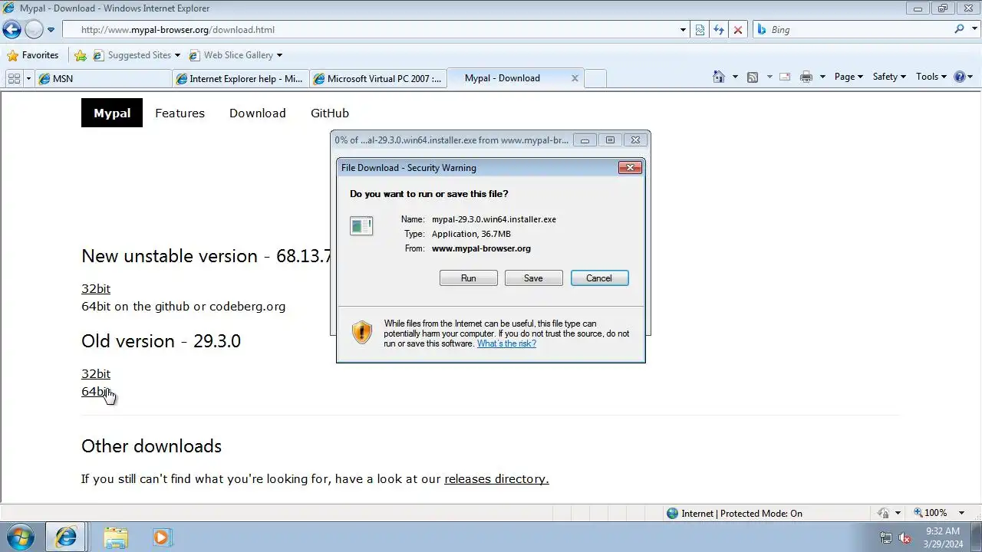Click the Internet Explorer taskbar icon
This screenshot has width=982, height=552.
[66, 537]
